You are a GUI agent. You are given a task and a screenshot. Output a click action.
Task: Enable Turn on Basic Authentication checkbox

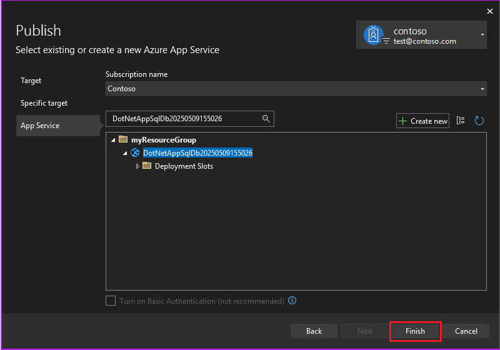[x=111, y=301]
